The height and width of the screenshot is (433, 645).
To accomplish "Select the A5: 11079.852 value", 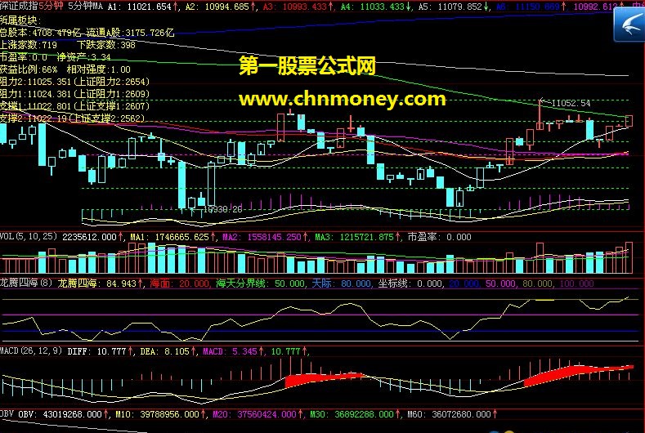I will click(454, 7).
